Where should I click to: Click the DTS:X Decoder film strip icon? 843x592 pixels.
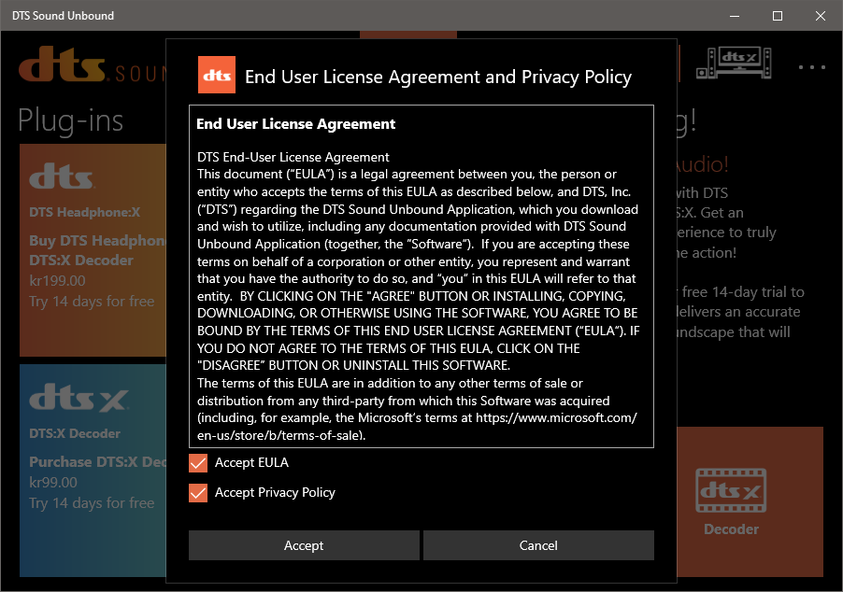[x=731, y=490]
